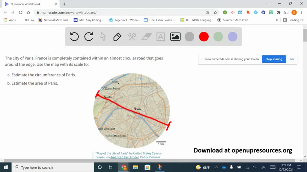Open the cast media icon
This screenshot has height=172, width=307.
(x=286, y=13)
